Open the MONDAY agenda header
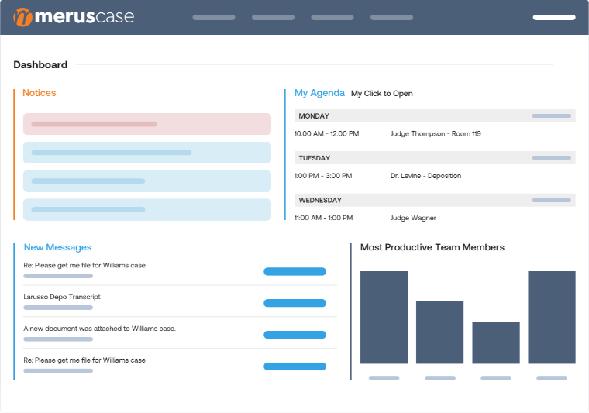 [x=435, y=116]
